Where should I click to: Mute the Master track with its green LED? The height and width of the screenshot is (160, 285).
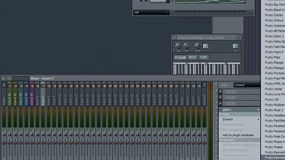coord(4,130)
